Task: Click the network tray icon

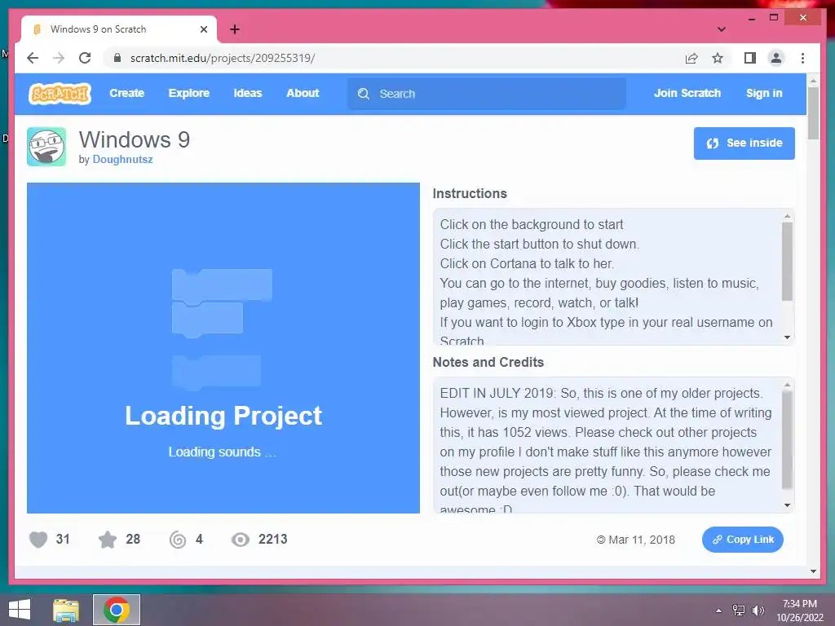Action: click(739, 611)
